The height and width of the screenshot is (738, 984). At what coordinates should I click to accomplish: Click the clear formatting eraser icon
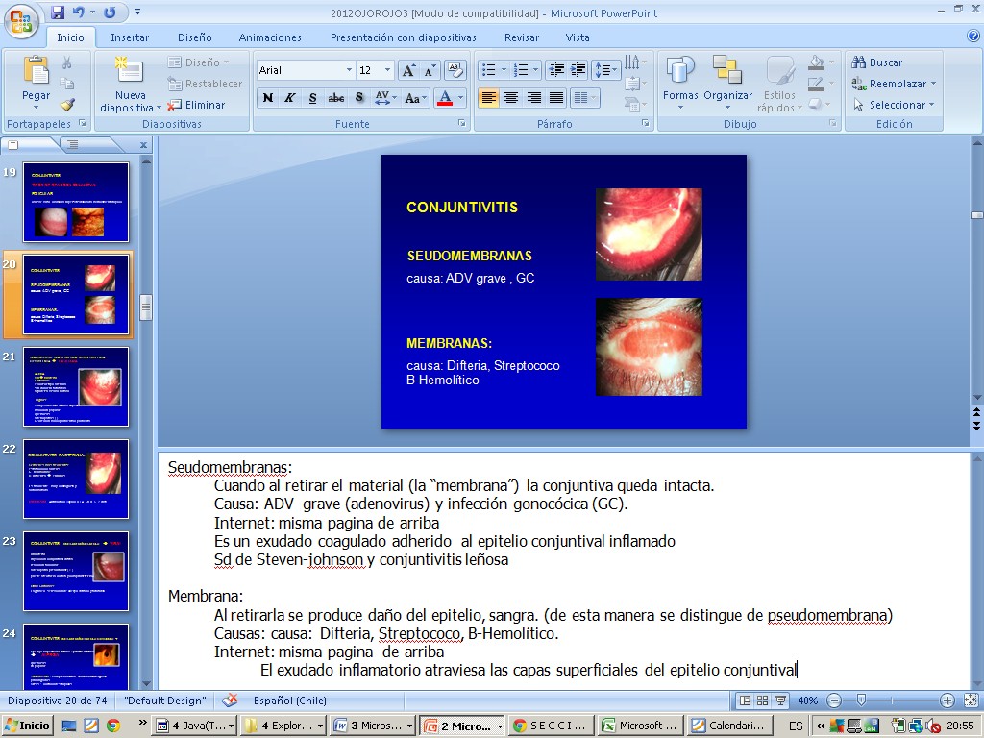455,70
